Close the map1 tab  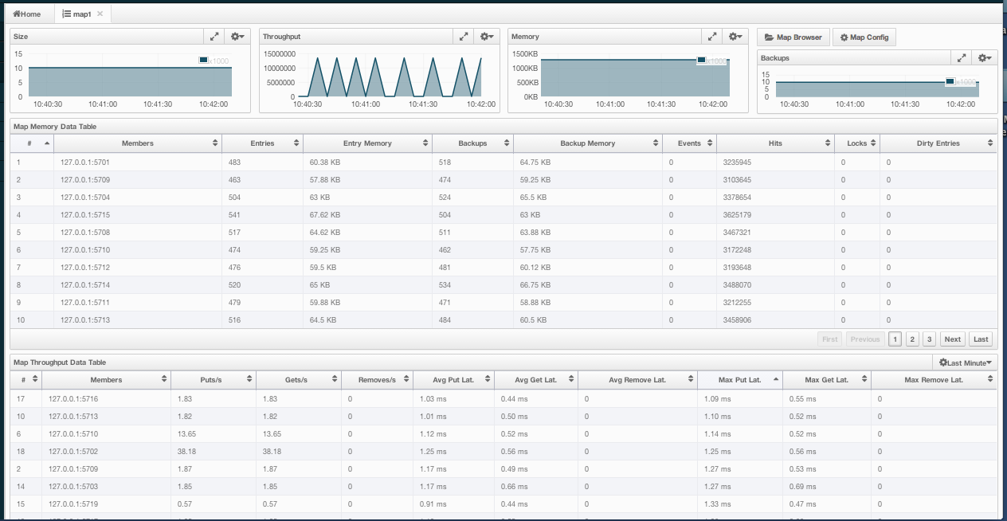(100, 14)
